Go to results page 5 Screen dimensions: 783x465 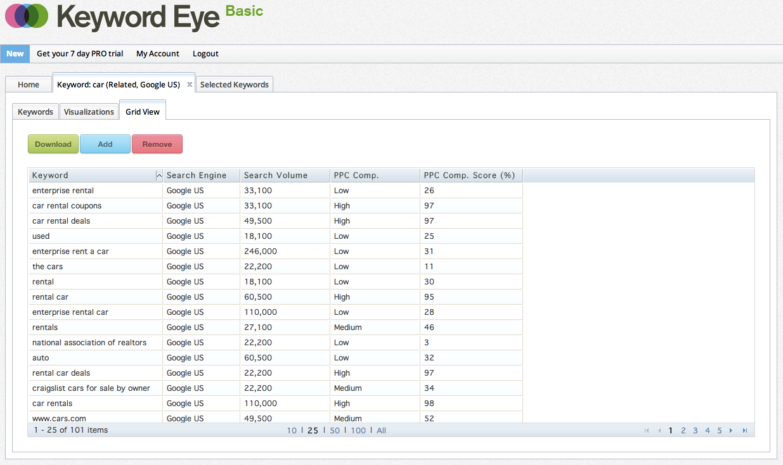coord(720,431)
